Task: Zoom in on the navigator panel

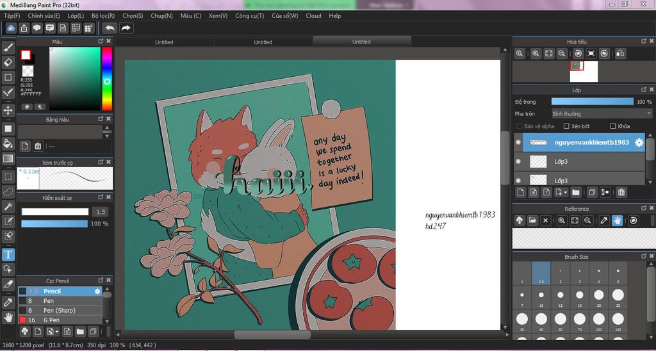Action: coord(536,54)
